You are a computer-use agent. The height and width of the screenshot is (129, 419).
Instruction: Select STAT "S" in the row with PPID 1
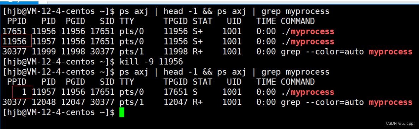pyautogui.click(x=195, y=92)
